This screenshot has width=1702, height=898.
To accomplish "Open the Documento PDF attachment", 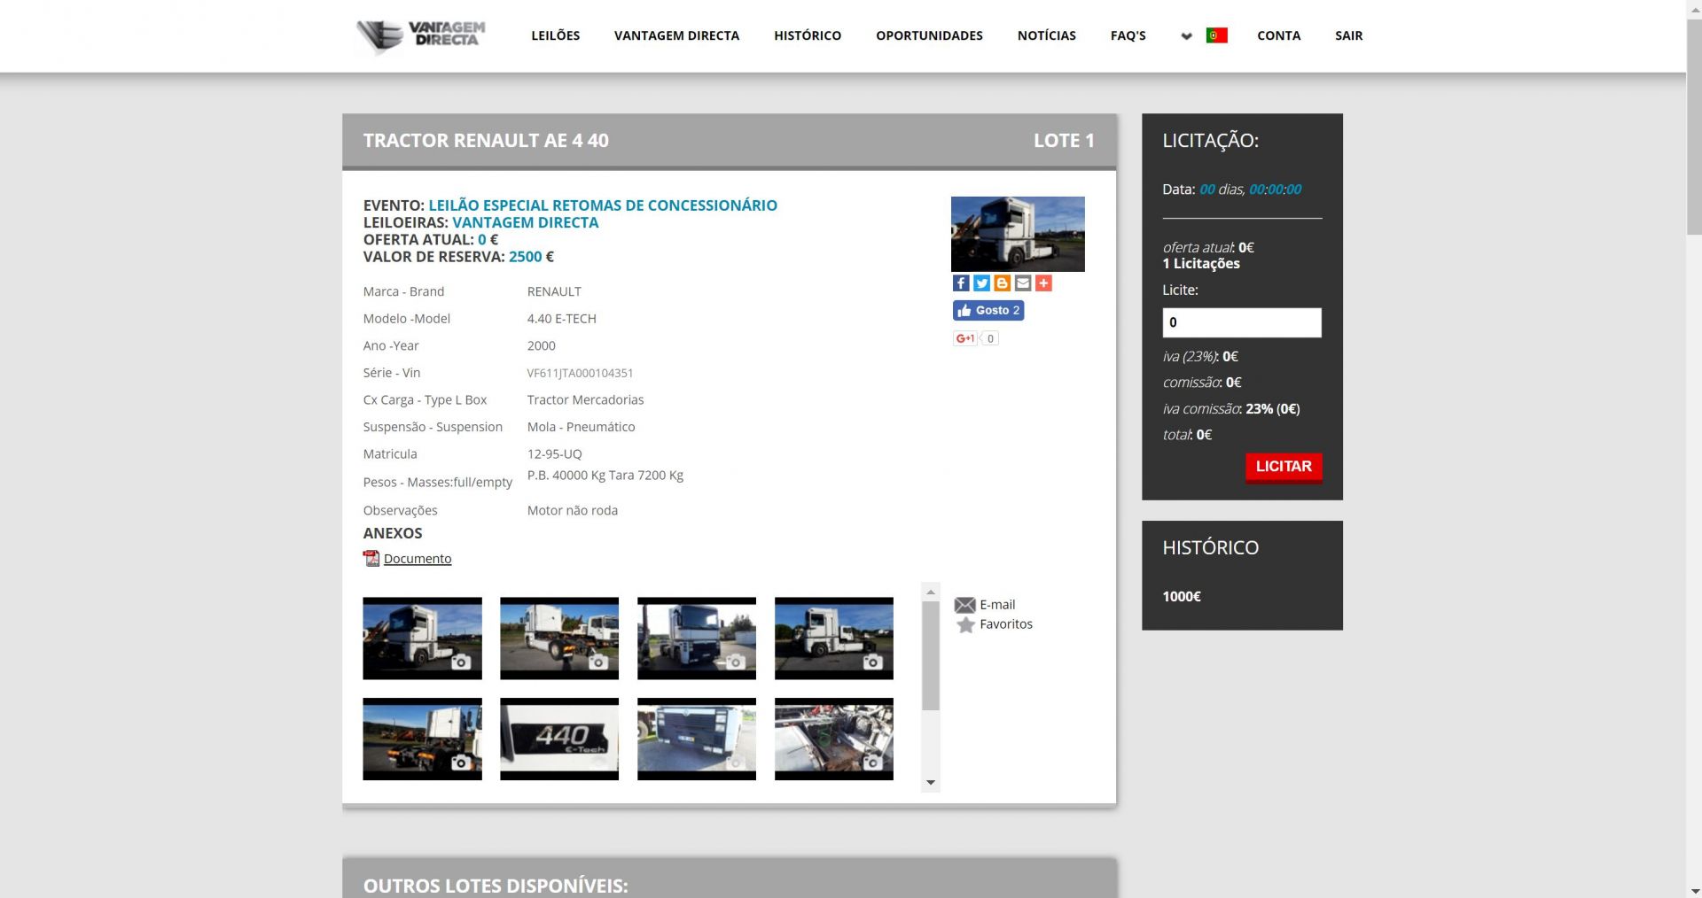I will click(417, 559).
